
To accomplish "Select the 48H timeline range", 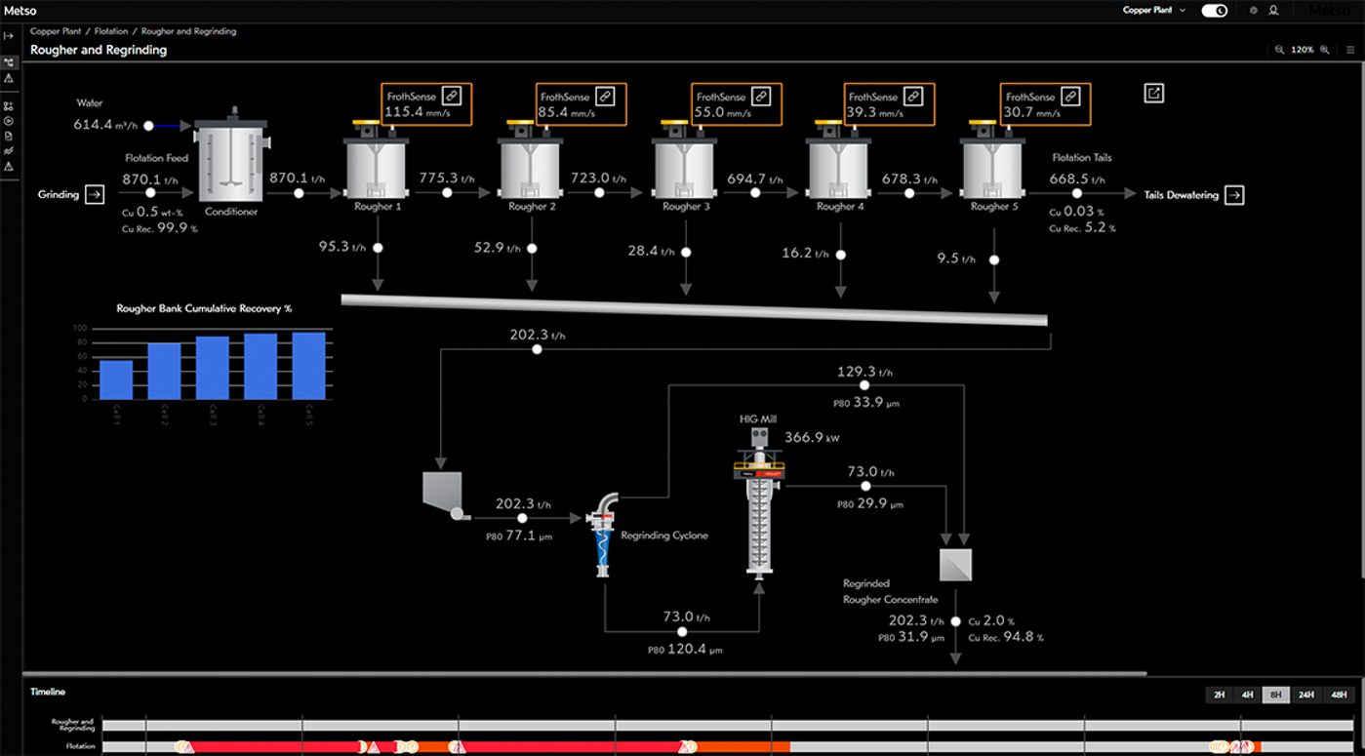I will [x=1339, y=695].
